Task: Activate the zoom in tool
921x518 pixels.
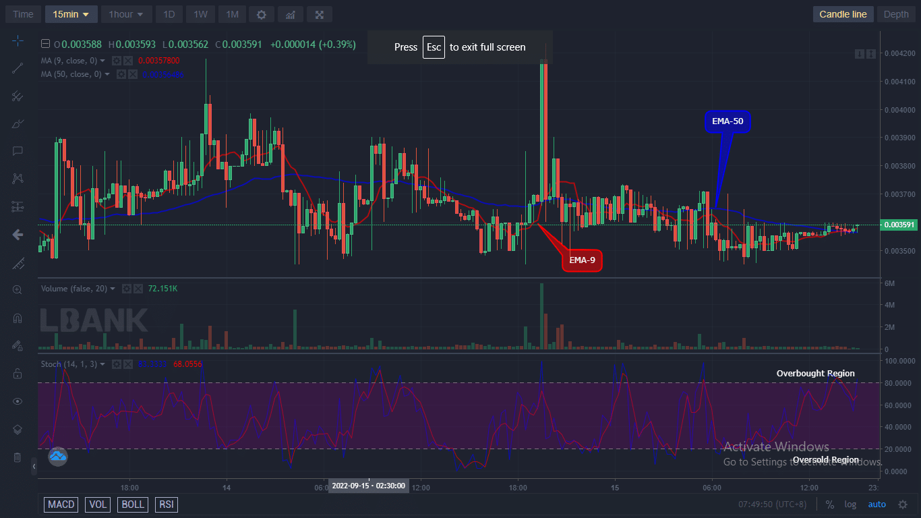Action: click(x=18, y=290)
